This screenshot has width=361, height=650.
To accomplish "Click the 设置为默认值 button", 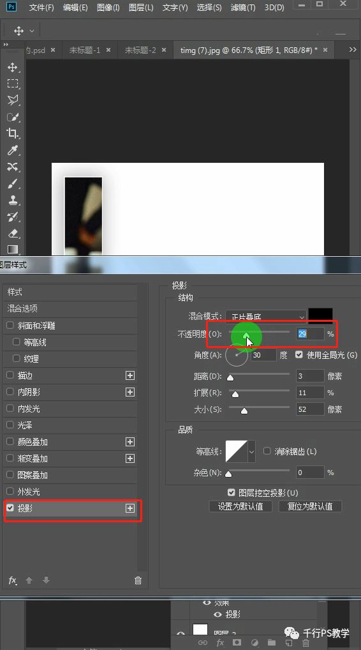I will click(x=240, y=506).
